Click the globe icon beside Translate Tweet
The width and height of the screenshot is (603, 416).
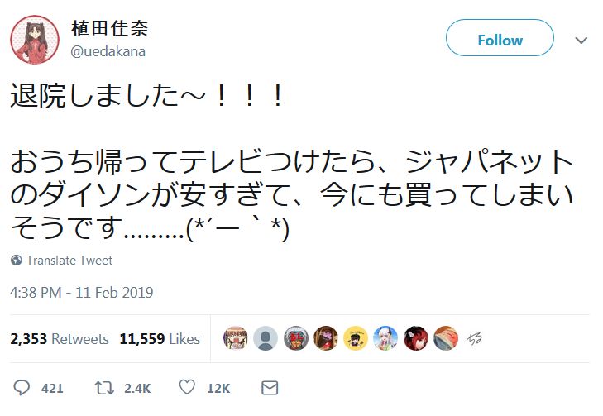tap(17, 261)
